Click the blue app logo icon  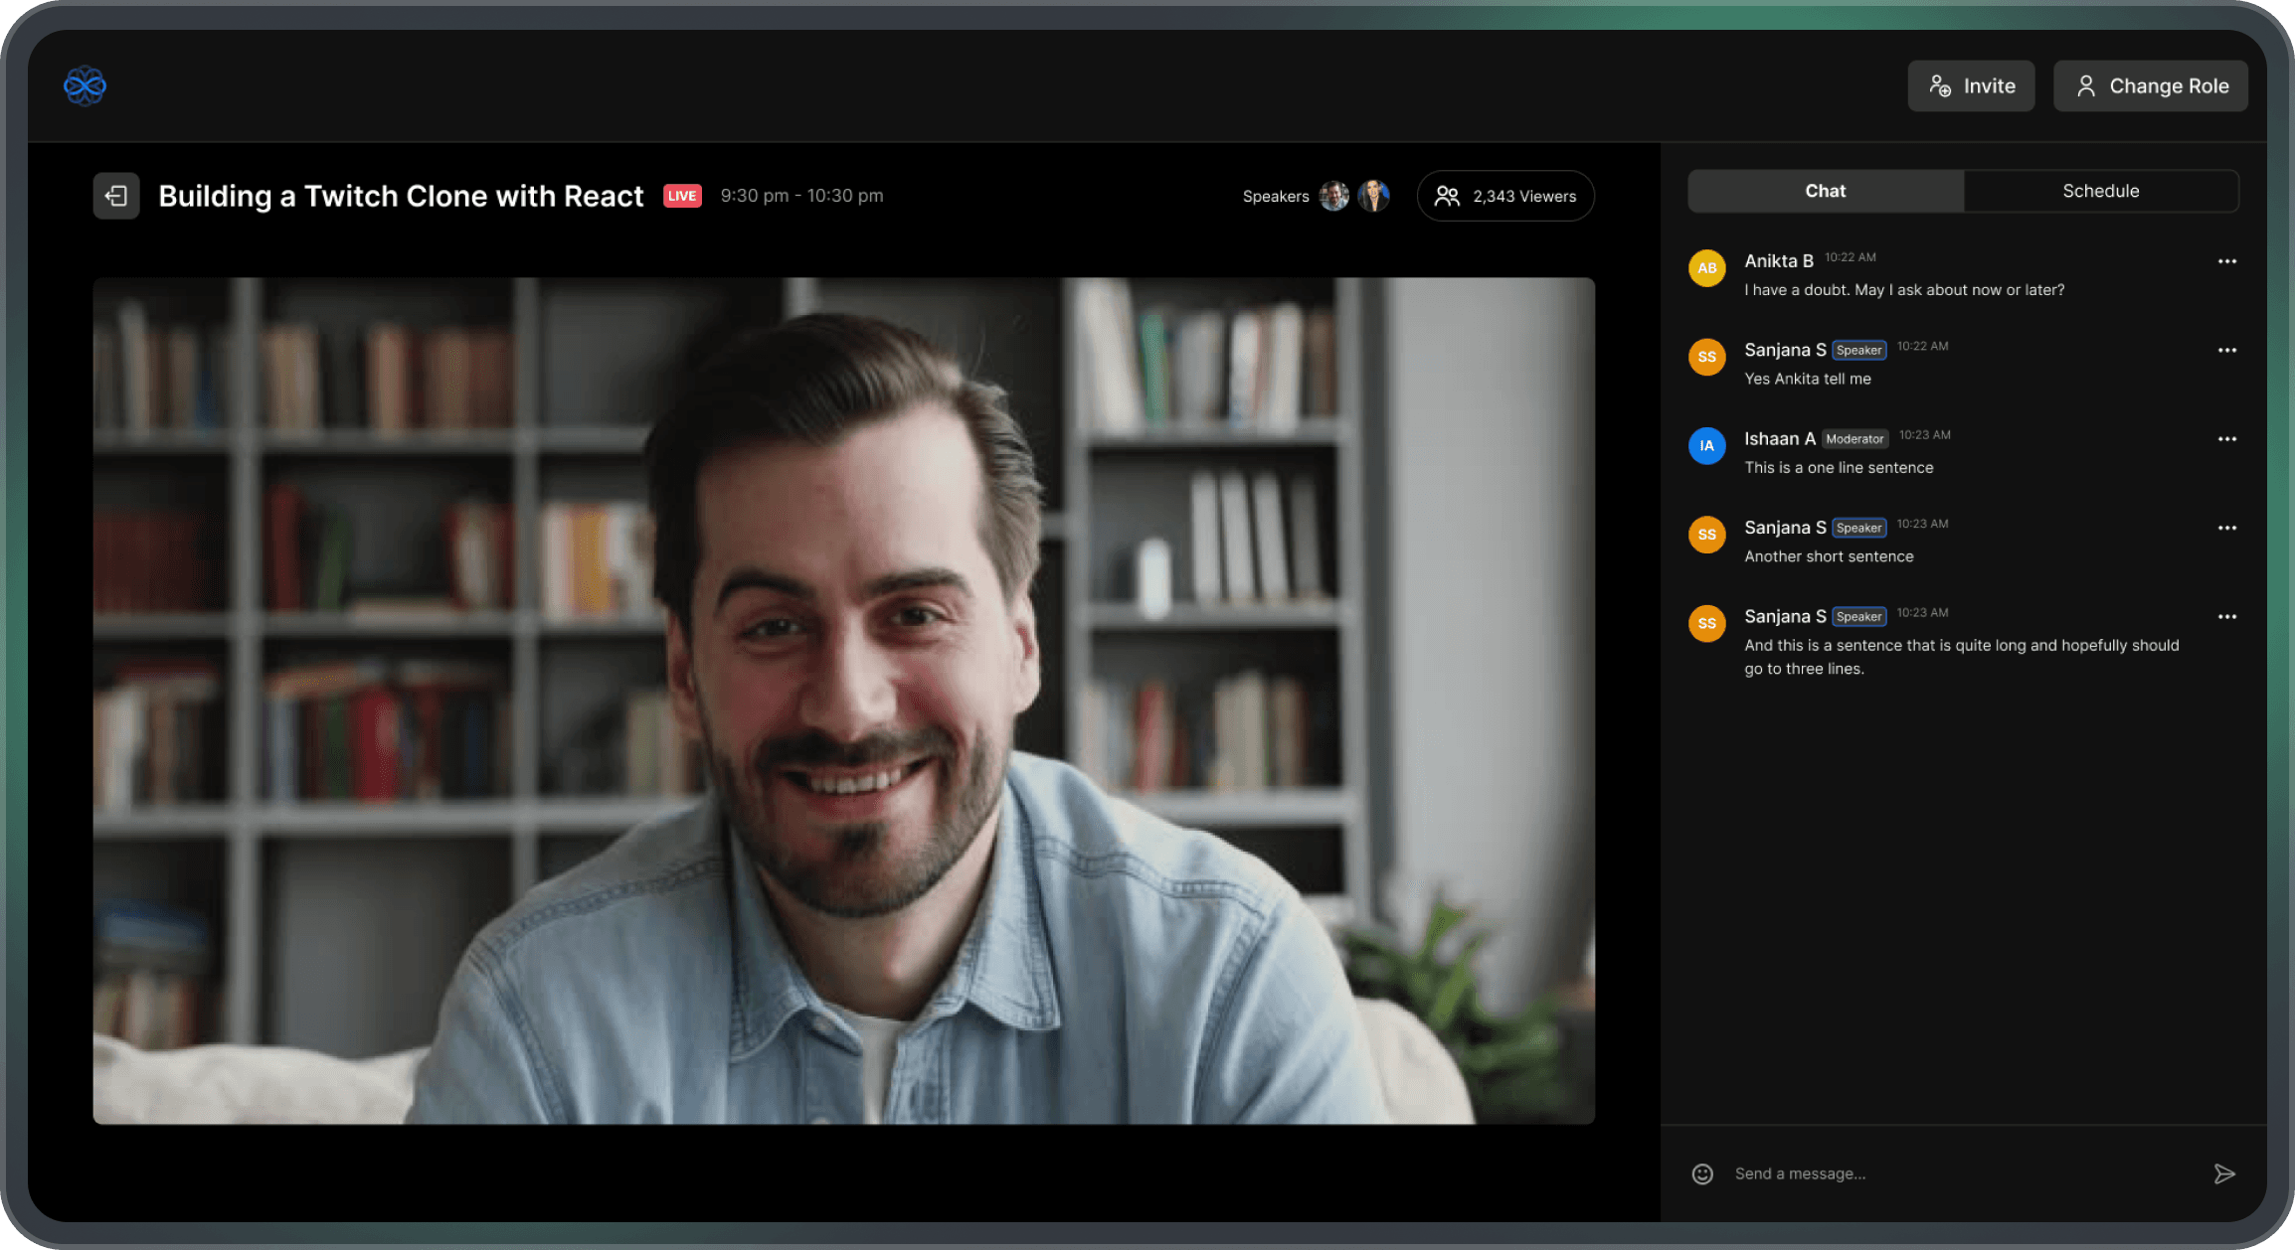(x=85, y=85)
